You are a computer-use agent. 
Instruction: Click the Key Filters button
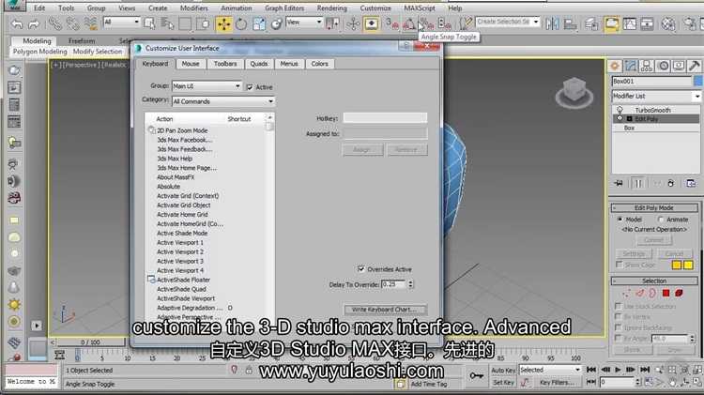[x=557, y=383]
